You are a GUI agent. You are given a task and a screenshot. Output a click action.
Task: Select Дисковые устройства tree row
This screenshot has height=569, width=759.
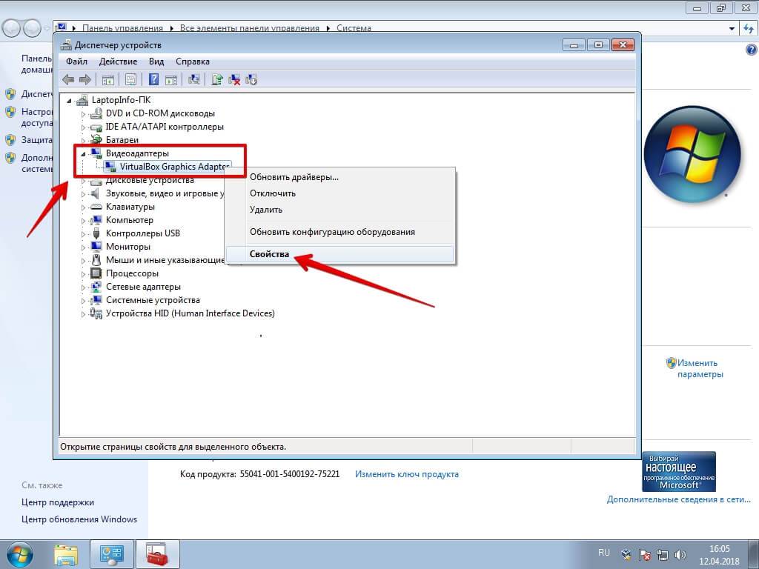click(150, 181)
